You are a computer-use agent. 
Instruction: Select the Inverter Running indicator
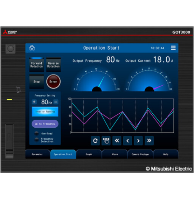45,112
